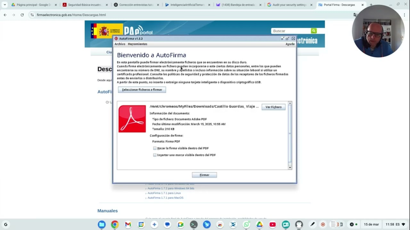
Task: Close the 'Audit your security settings' tab
Action: pos(311,5)
